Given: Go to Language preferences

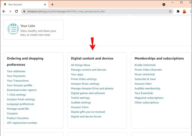Looking at the screenshot, I should (20, 104).
